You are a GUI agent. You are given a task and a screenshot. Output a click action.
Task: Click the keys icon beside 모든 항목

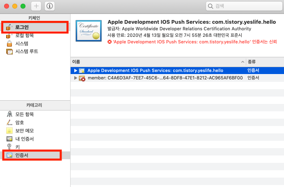[9, 114]
